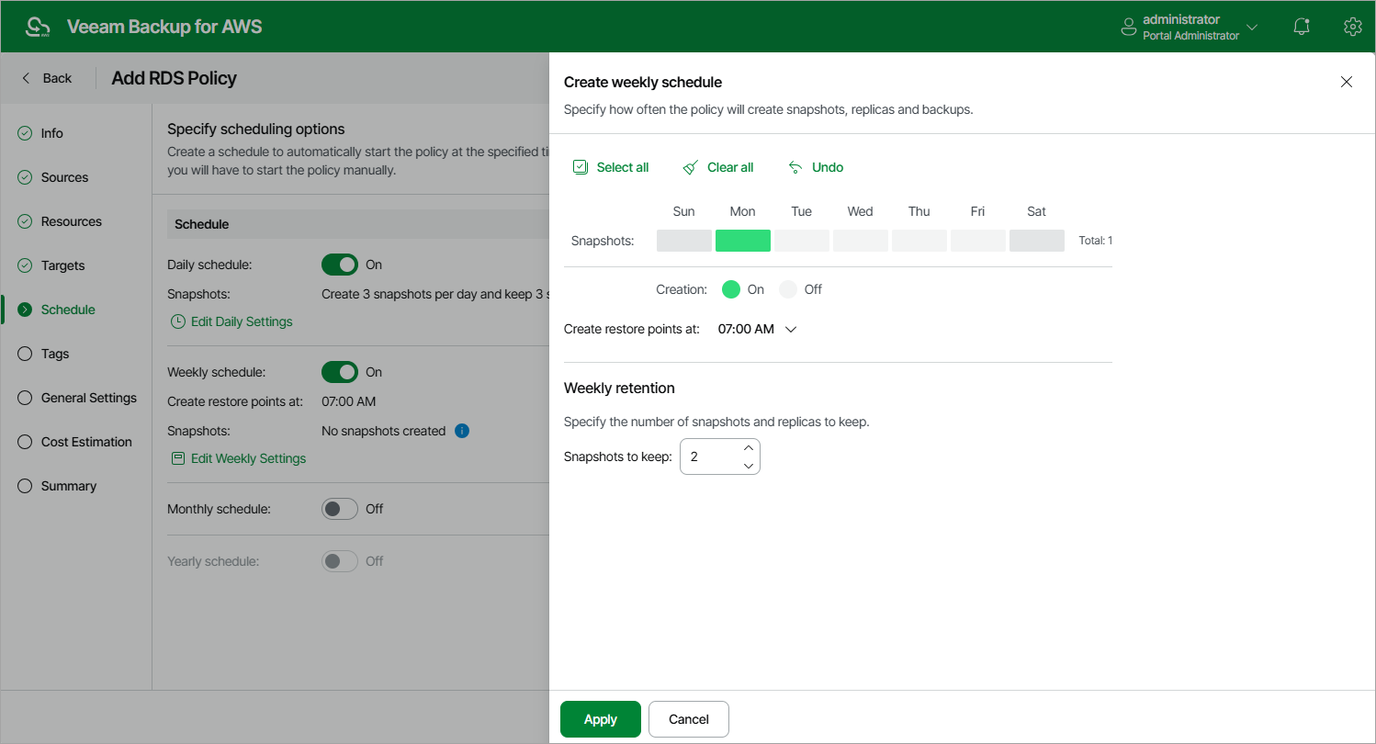Click the Clear all broom icon
Screen dimensions: 1376x744
(691, 167)
